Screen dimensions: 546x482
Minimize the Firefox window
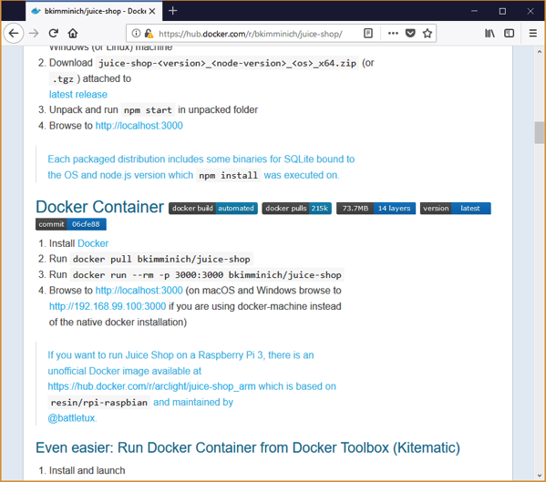pos(474,11)
